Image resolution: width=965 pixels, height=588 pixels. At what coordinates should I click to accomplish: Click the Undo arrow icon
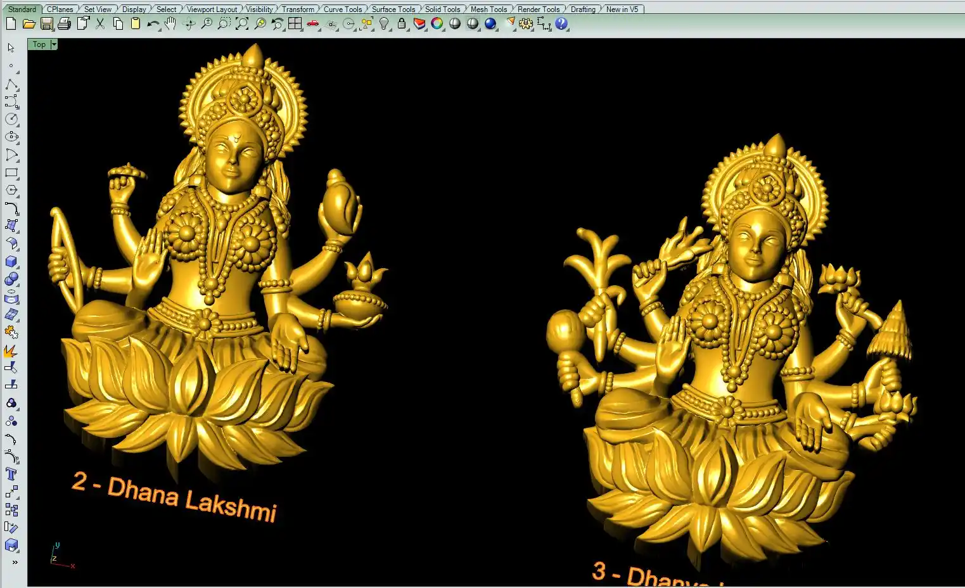click(x=153, y=24)
